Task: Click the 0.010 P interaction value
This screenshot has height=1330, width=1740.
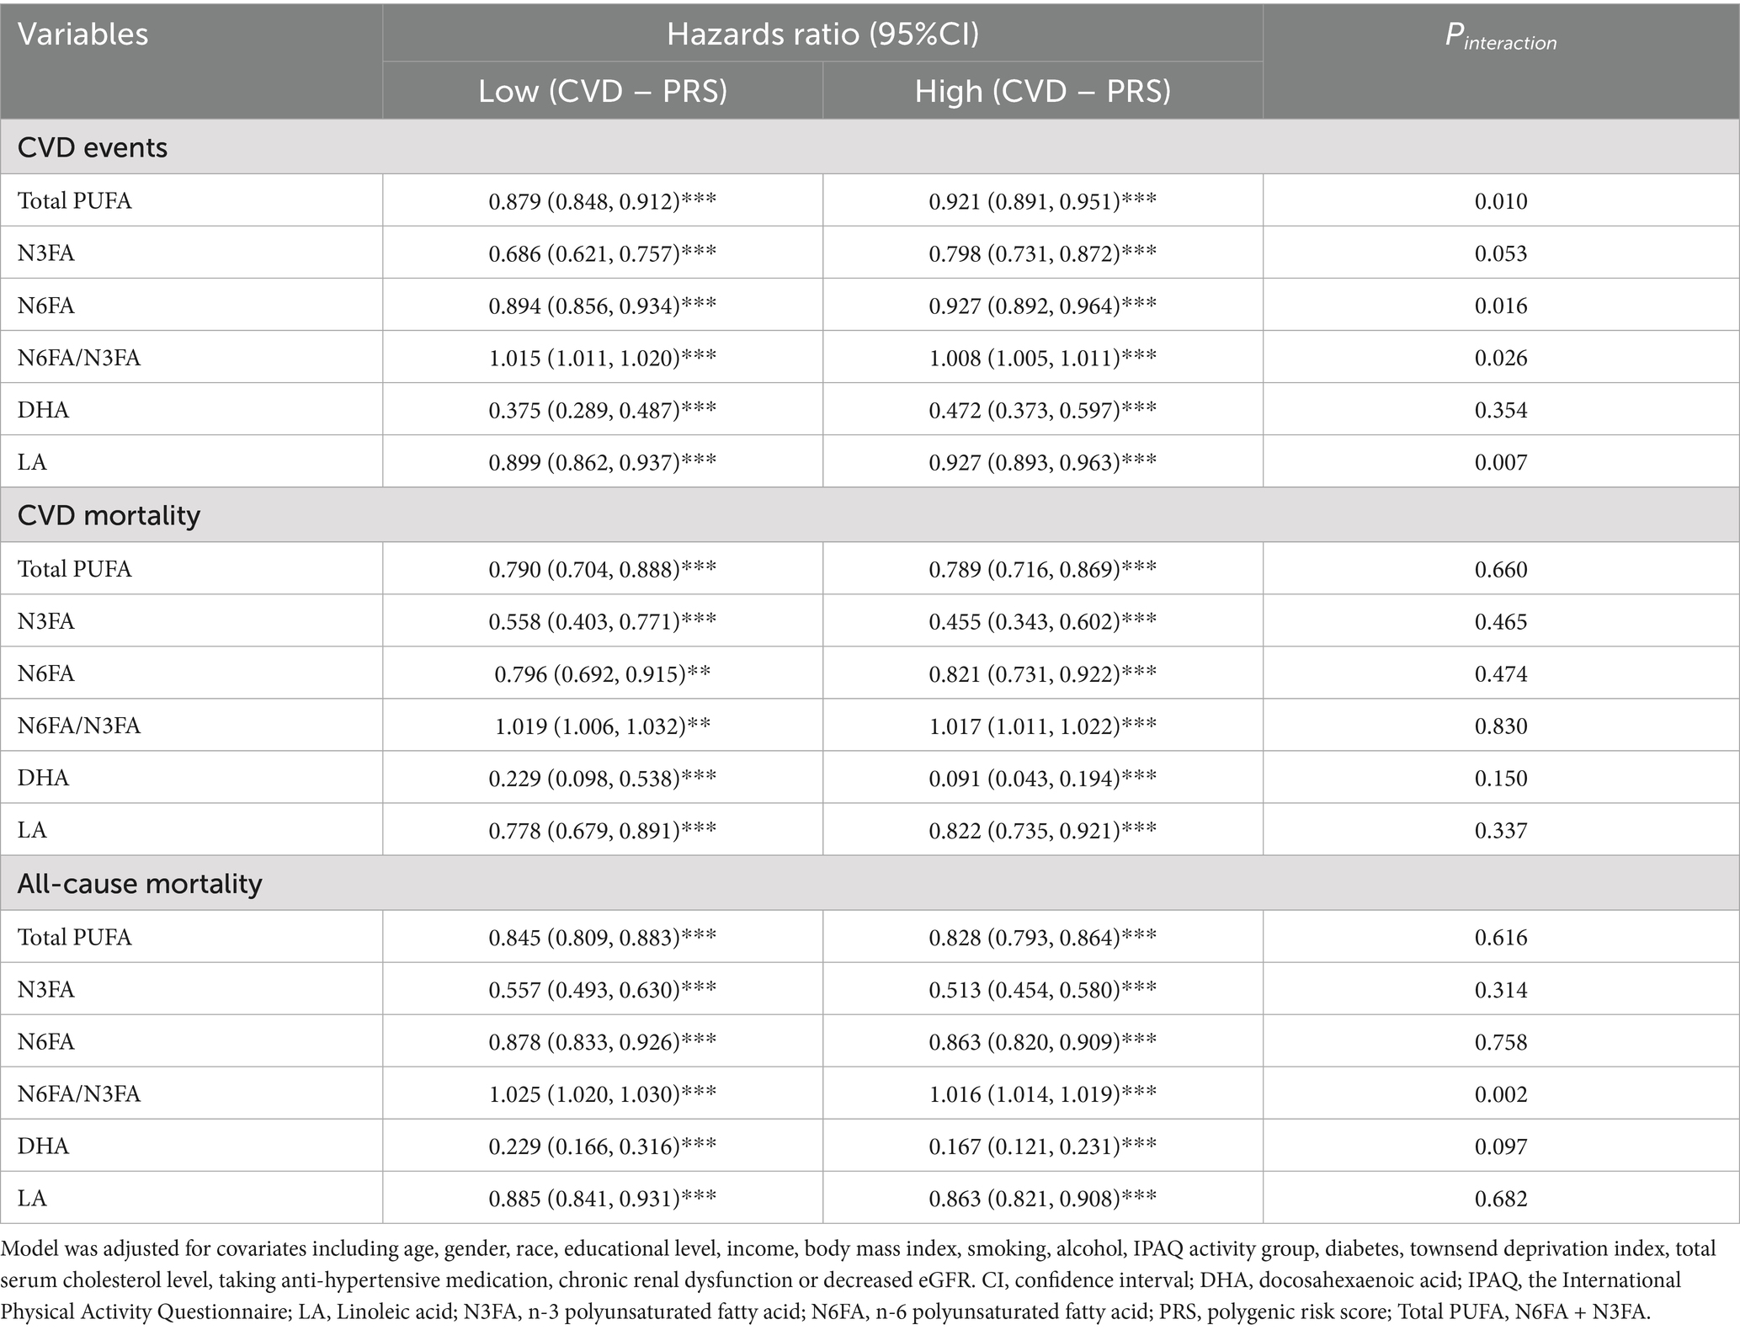Action: tap(1500, 201)
